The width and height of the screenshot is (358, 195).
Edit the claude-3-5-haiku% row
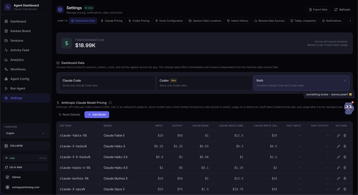338,157
